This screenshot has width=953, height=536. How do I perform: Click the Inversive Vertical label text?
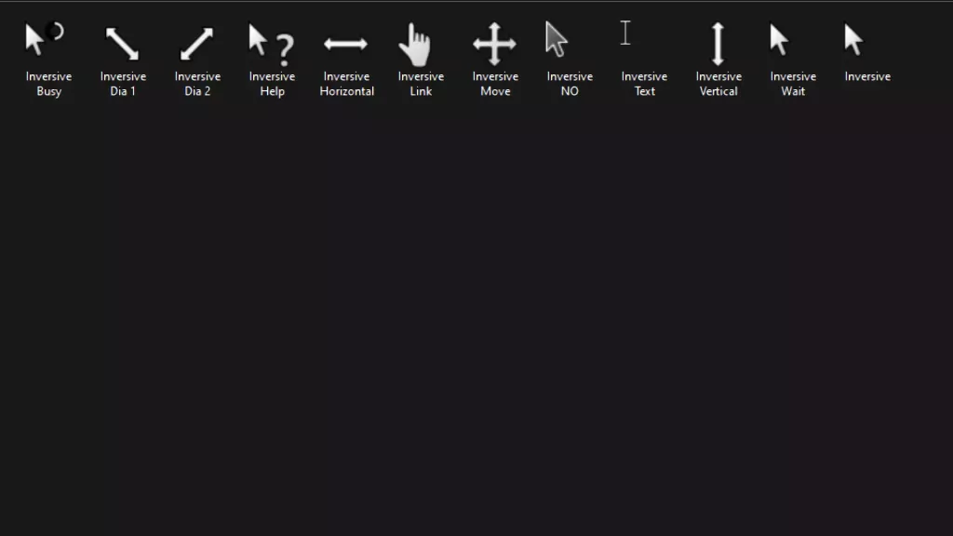718,84
